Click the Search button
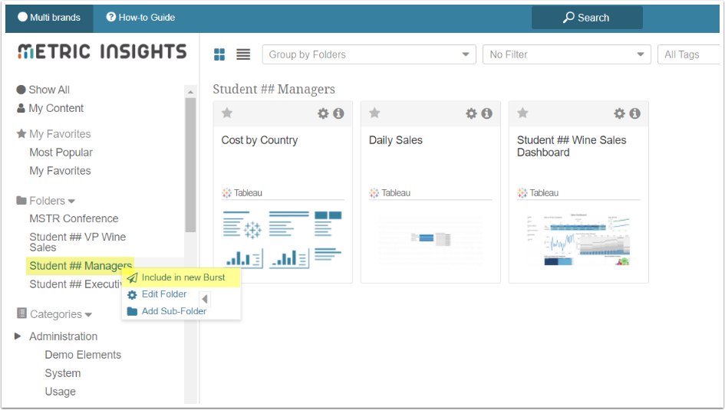Image resolution: width=725 pixels, height=410 pixels. [x=587, y=18]
